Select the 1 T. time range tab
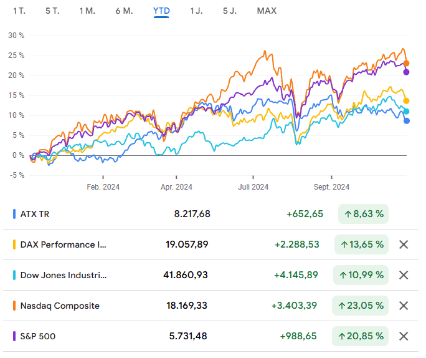This screenshot has height=358, width=426. [x=19, y=11]
